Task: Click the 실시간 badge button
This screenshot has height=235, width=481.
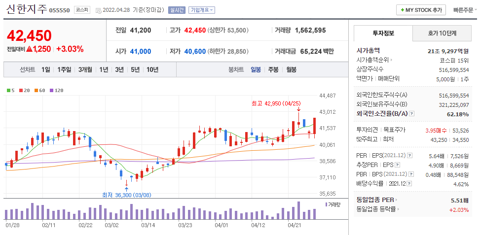Action: point(177,10)
